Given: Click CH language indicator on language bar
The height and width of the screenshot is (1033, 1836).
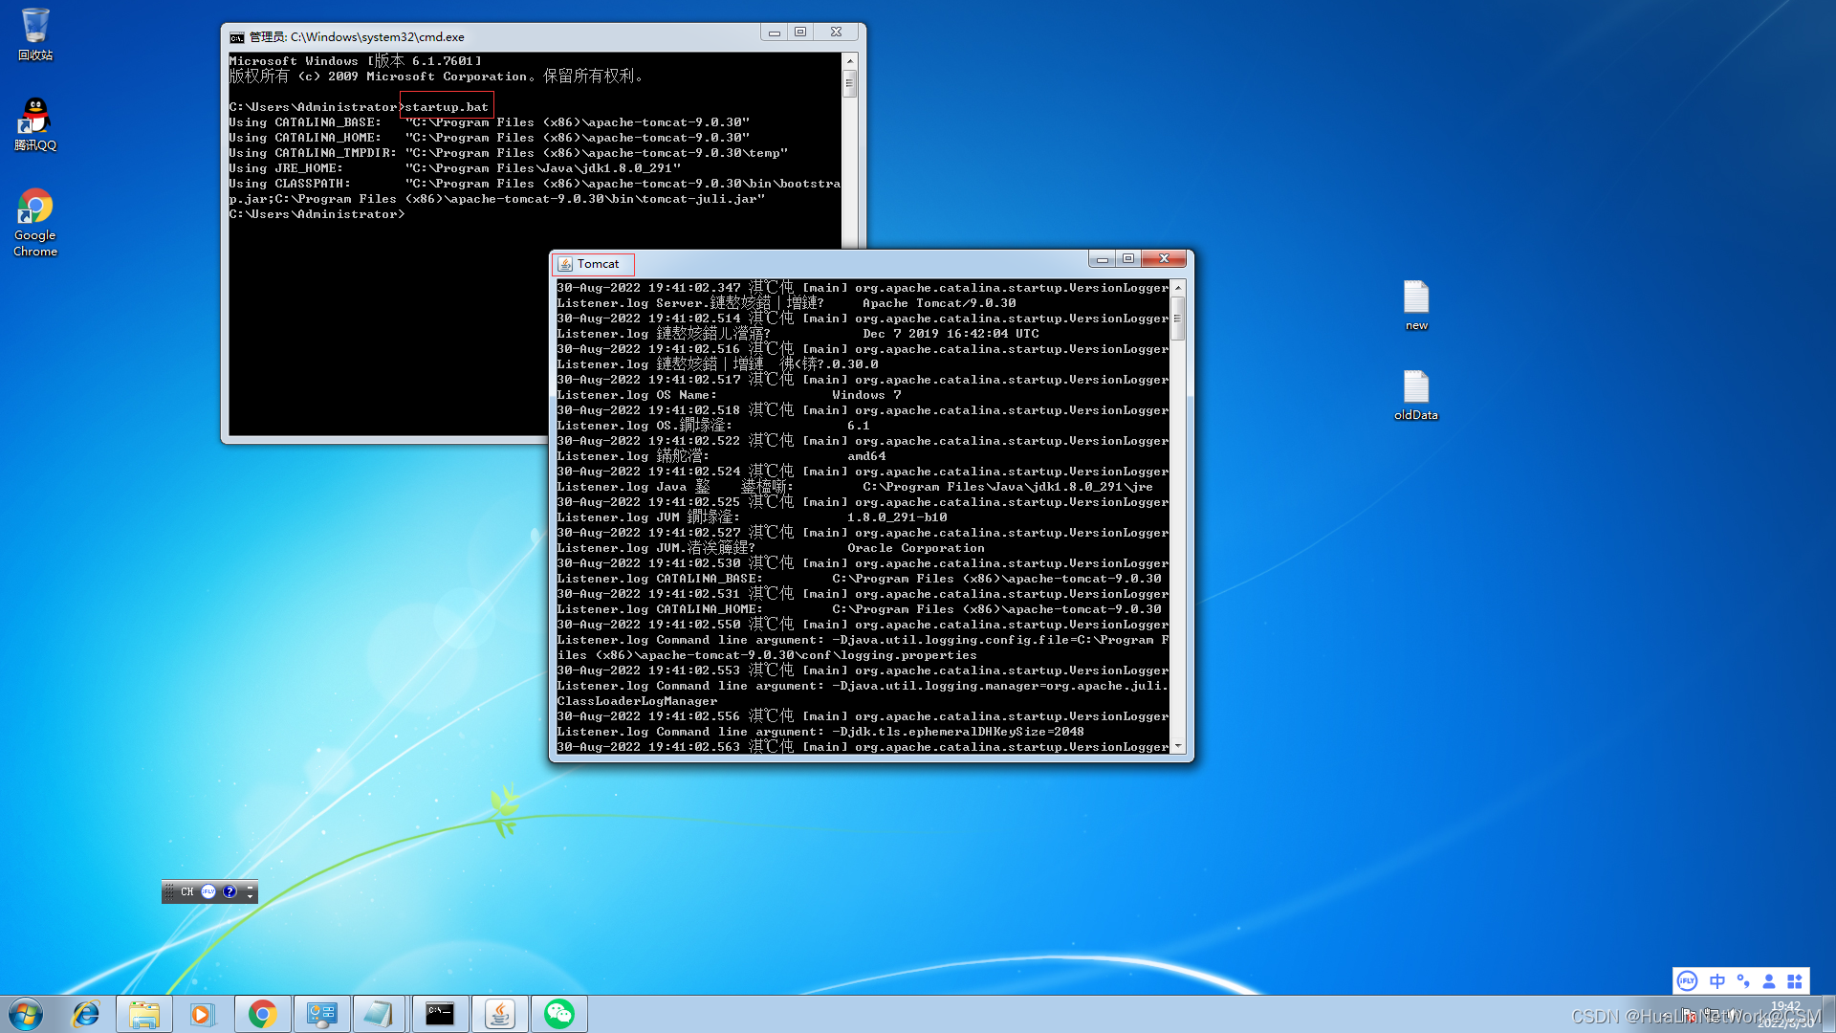Looking at the screenshot, I should (187, 891).
